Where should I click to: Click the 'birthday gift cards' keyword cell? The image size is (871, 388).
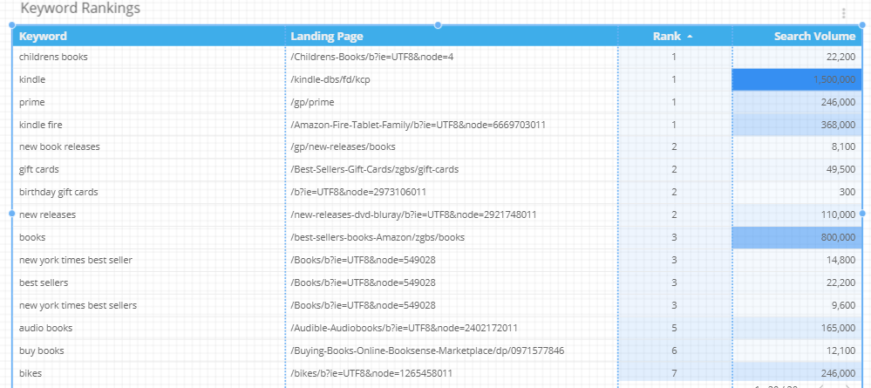click(58, 192)
